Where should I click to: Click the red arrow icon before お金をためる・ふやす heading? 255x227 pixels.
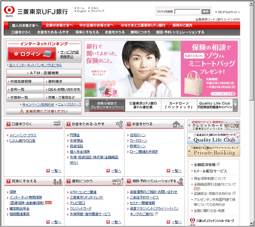click(x=68, y=124)
